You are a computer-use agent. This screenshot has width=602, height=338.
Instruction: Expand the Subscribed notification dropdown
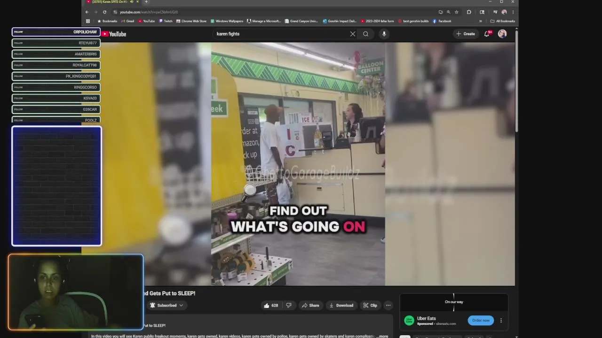coord(166,305)
